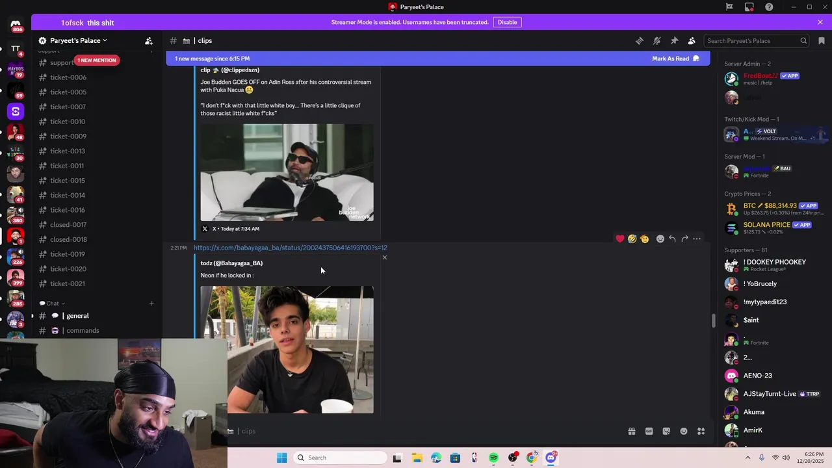832x468 pixels.
Task: Open the Paryeet's Palace server dropdown
Action: tap(78, 40)
